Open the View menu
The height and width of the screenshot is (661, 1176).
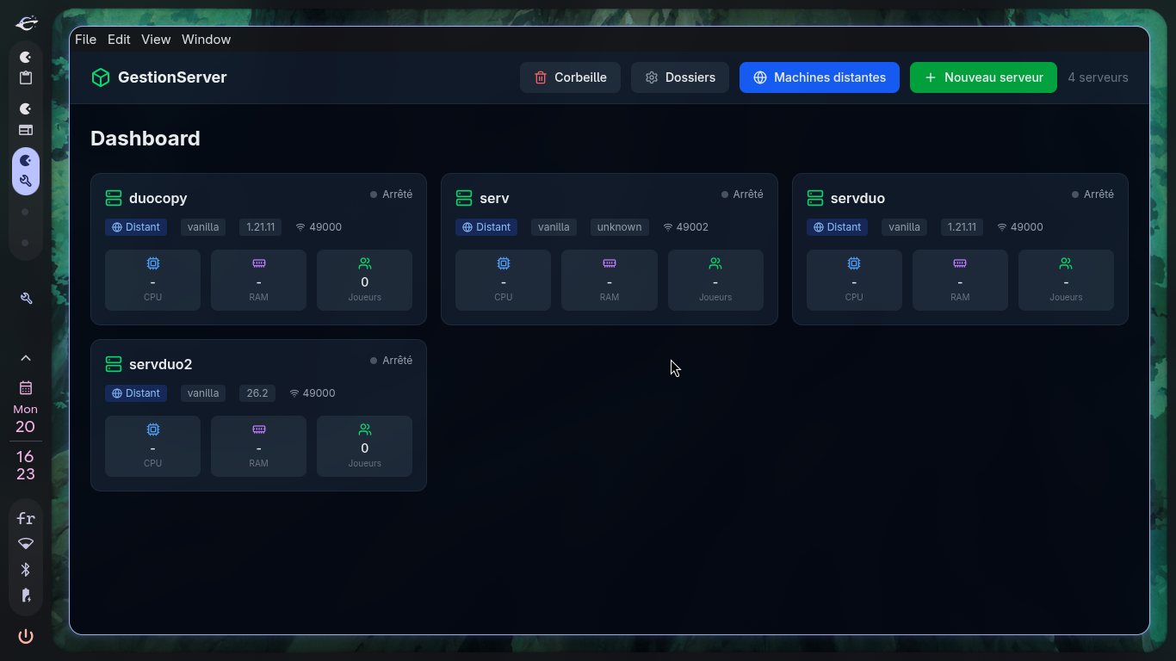click(x=156, y=40)
